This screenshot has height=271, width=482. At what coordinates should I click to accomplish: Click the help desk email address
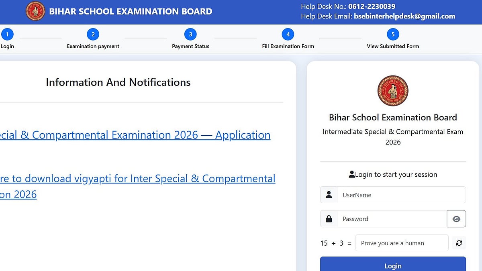[404, 16]
